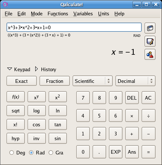Toggle the hyp modifier button

16,138
